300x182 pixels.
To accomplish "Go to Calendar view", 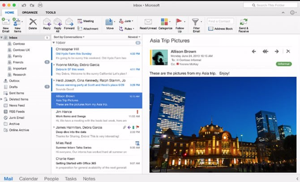I will click(28, 178).
